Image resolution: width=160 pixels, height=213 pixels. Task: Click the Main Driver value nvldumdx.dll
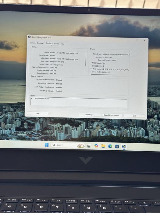coord(116,54)
